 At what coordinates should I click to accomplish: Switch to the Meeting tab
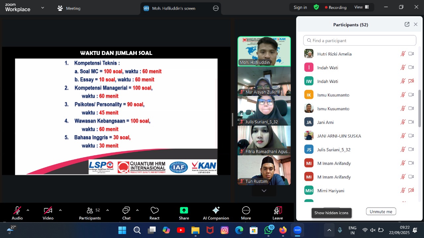(x=69, y=8)
